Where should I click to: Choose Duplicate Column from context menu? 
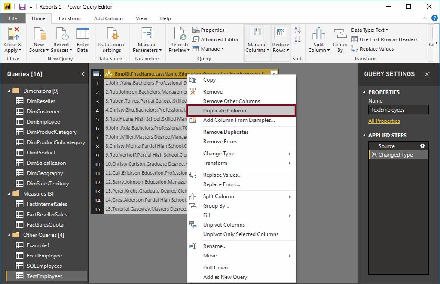coord(225,111)
